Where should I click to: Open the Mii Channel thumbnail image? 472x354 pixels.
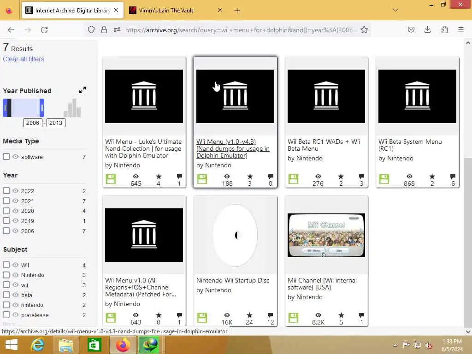tap(326, 236)
